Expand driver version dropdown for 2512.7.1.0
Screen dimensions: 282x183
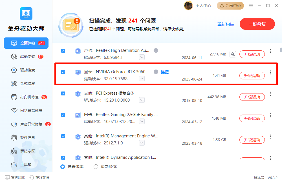tap(142, 143)
